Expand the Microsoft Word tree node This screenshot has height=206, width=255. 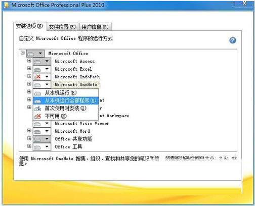coord(29,131)
